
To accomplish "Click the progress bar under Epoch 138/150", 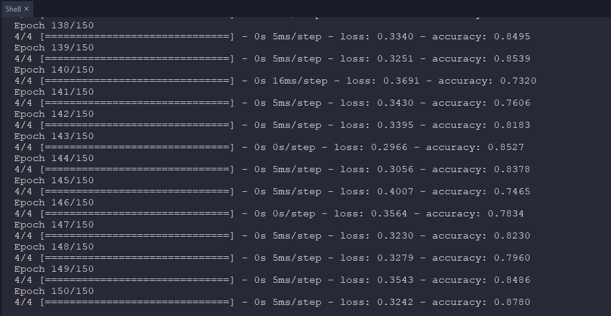I will coord(137,37).
